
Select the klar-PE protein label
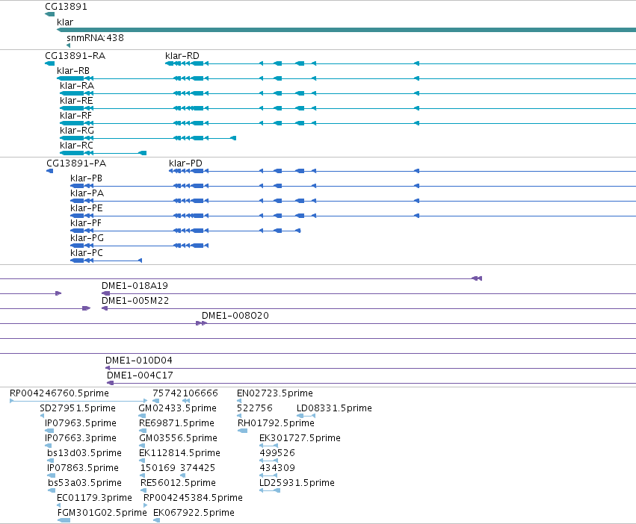[87, 208]
